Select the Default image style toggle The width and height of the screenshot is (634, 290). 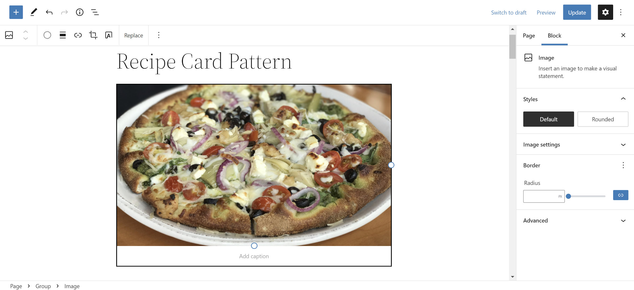(548, 119)
